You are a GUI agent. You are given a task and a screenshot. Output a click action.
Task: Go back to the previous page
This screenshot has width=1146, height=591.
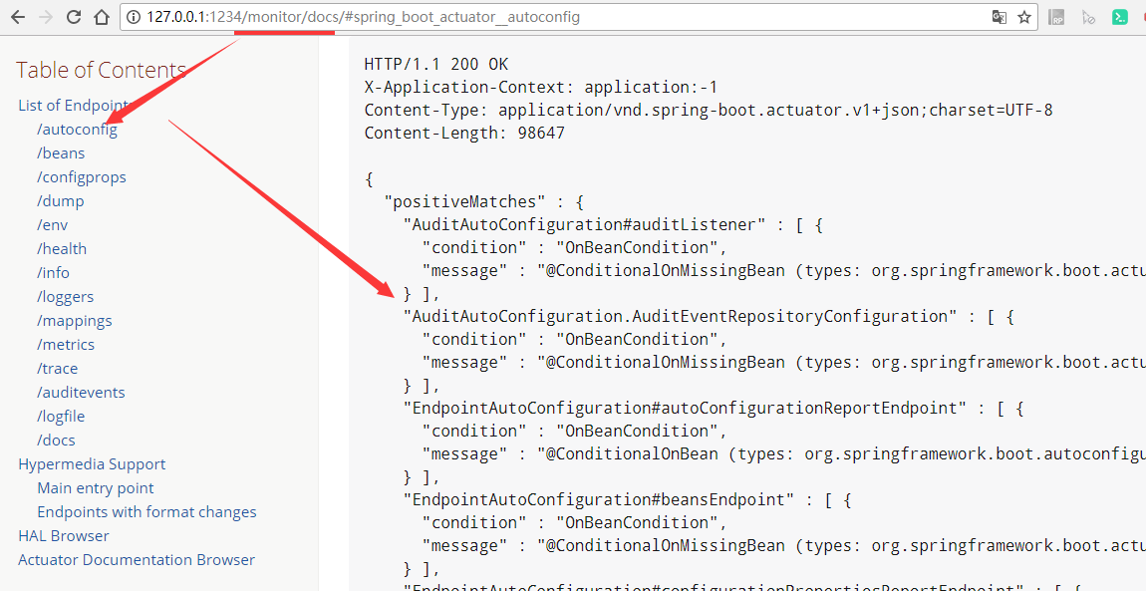[x=18, y=17]
